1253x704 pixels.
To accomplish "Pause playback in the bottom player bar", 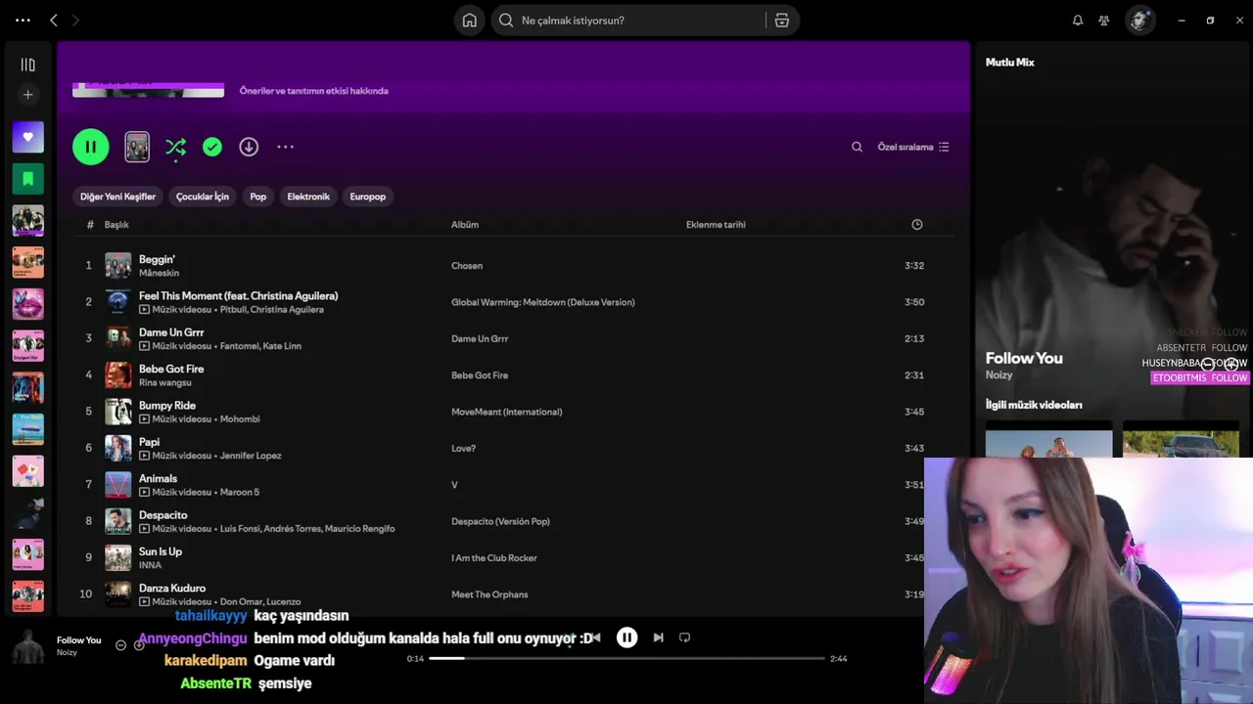I will 626,638.
